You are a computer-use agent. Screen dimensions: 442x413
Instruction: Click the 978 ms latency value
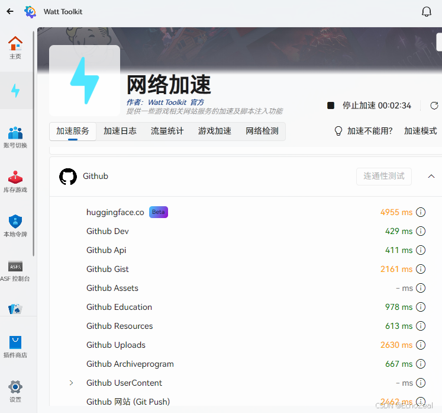[399, 307]
